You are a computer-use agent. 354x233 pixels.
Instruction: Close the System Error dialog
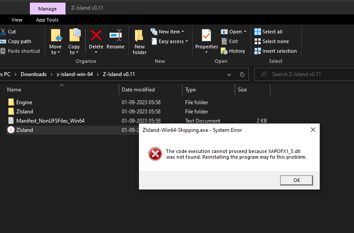pos(313,130)
